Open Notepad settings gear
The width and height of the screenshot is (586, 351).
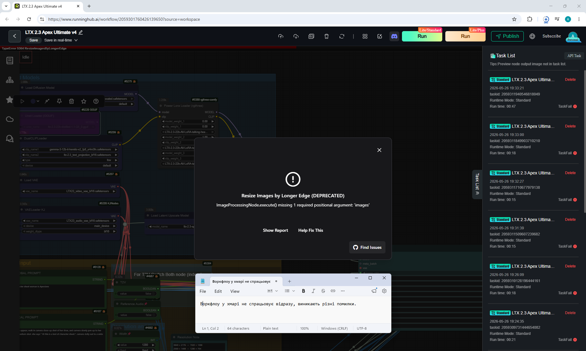(x=384, y=291)
